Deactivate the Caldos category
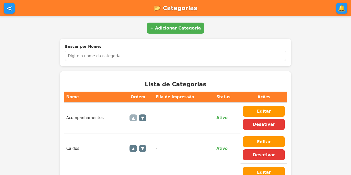 coord(264,155)
